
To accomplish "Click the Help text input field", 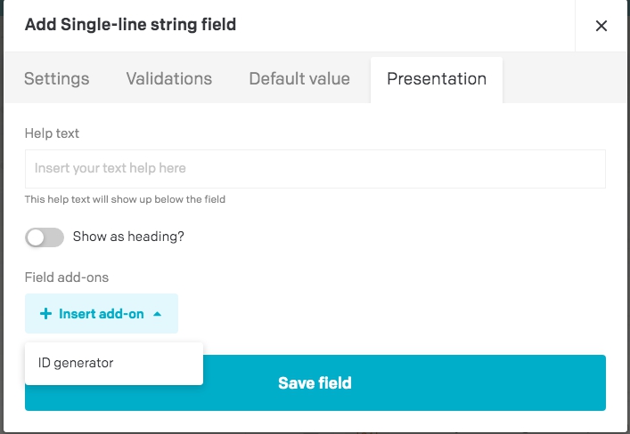I will tap(315, 168).
